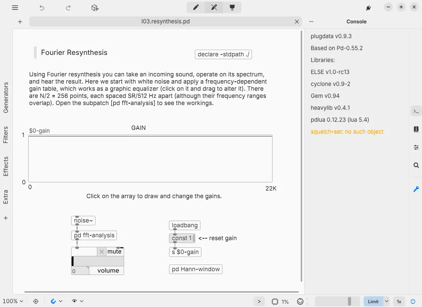
Task: Click the undo arrow icon
Action: click(42, 8)
